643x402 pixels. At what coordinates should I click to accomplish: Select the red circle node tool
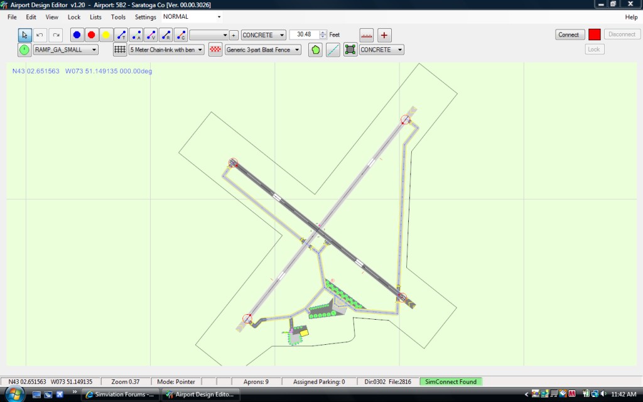[x=92, y=35]
